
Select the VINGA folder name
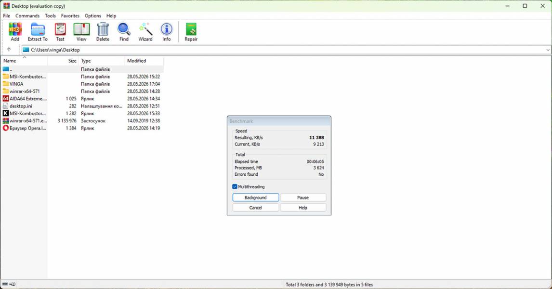coord(16,84)
